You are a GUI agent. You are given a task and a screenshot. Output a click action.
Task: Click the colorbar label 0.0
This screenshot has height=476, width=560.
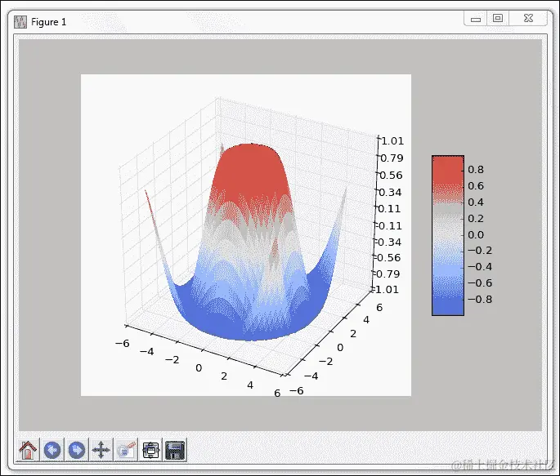click(476, 234)
